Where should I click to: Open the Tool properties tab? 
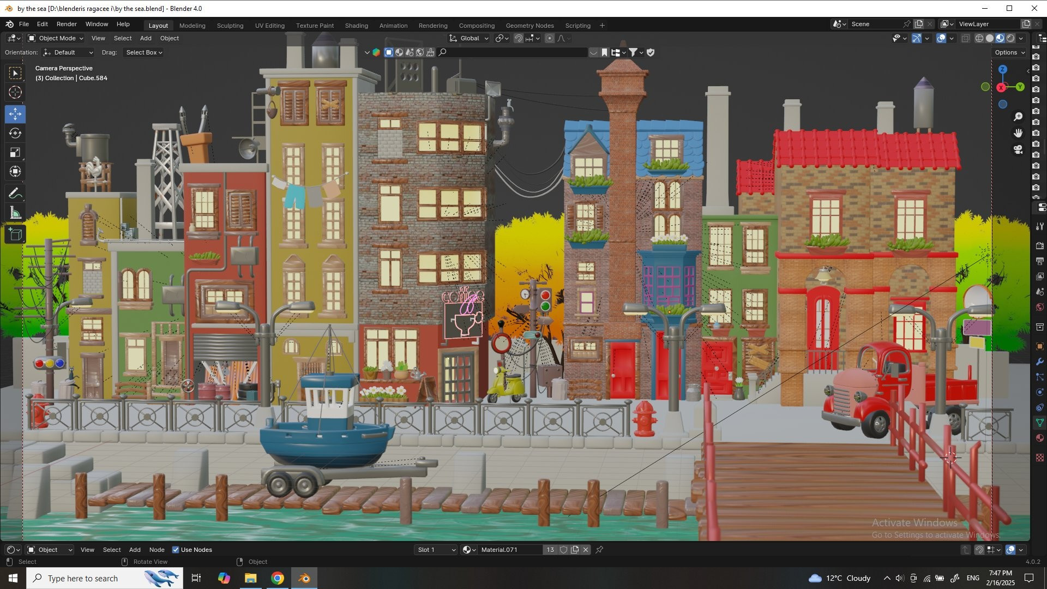pos(1040,226)
